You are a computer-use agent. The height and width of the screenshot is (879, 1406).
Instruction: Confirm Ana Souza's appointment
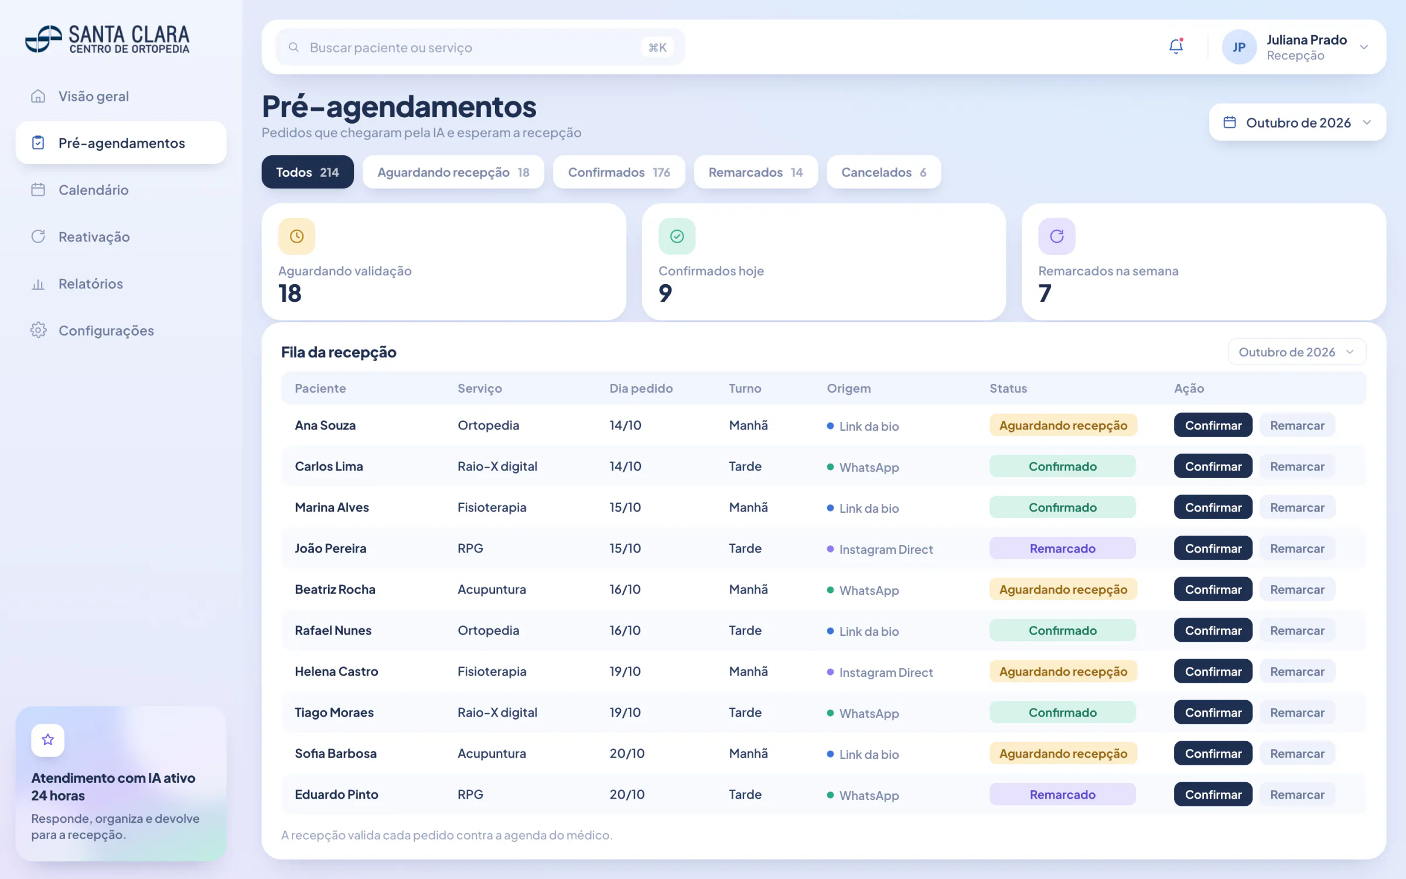pos(1213,425)
